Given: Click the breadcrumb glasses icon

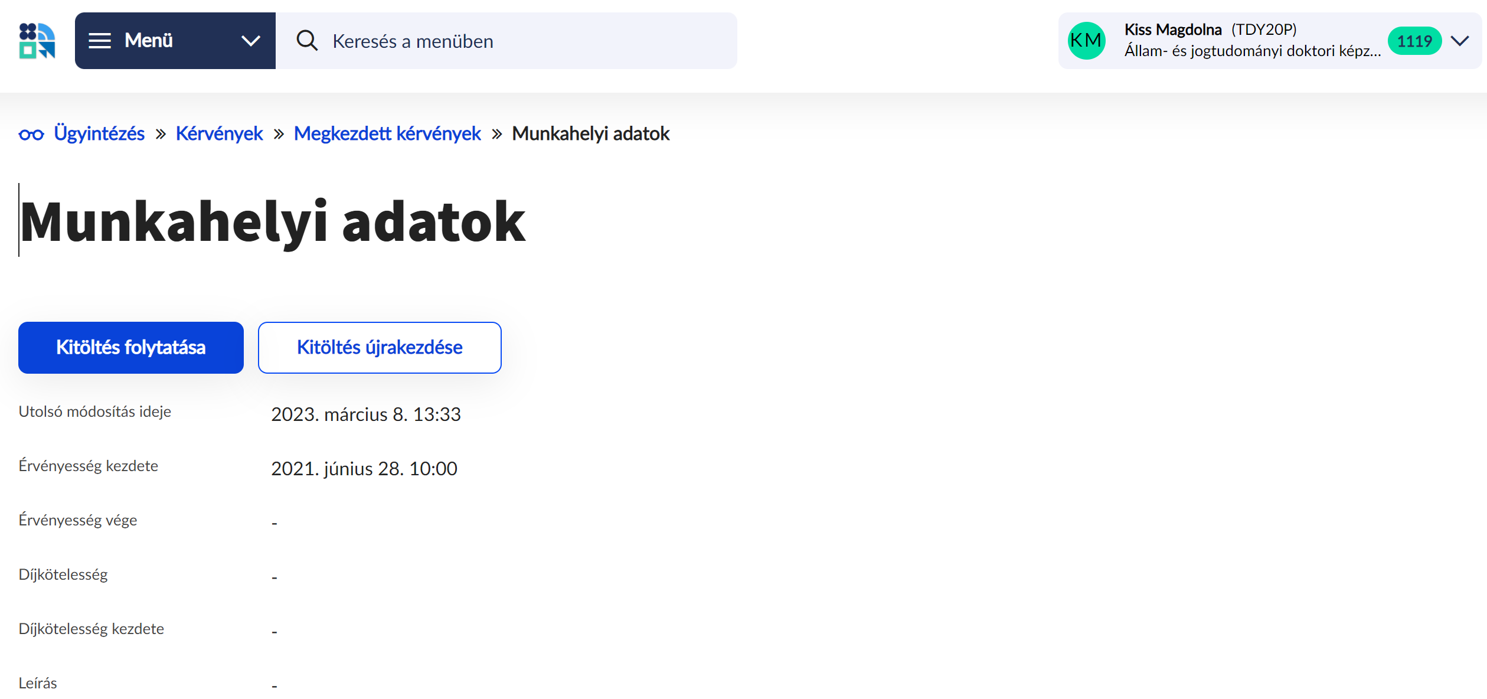Looking at the screenshot, I should click(x=32, y=133).
